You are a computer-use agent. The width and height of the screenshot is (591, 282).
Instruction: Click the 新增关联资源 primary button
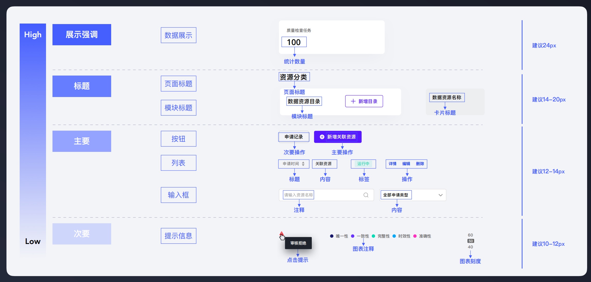point(337,137)
